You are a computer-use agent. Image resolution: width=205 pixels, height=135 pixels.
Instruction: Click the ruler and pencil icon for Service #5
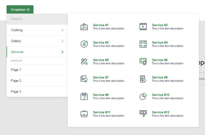click(84, 62)
